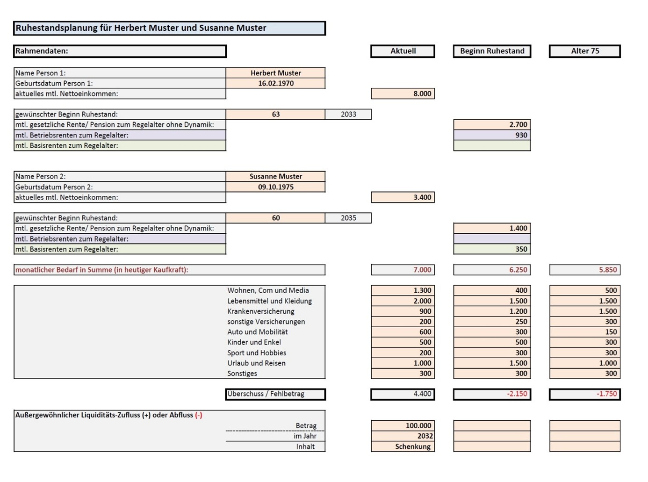
Task: Select the Alter 75 column header
Action: pos(584,51)
